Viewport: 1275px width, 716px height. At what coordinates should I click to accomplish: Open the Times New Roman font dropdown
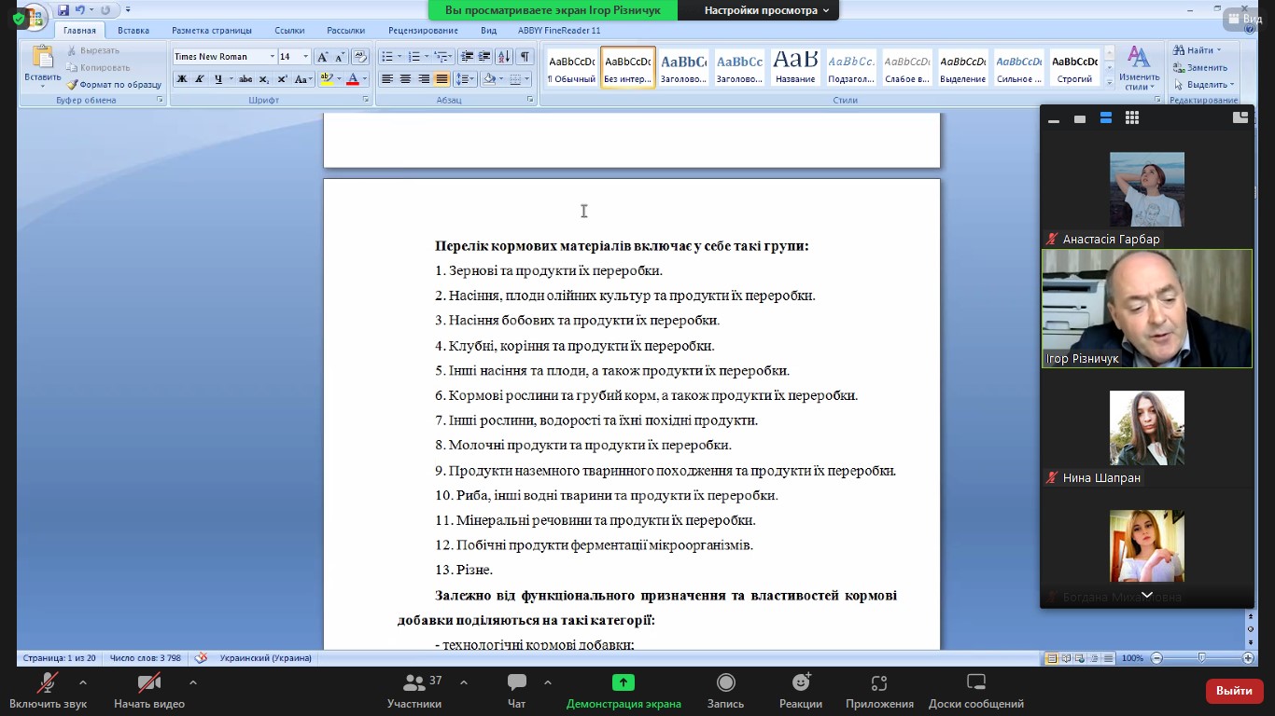pyautogui.click(x=272, y=57)
